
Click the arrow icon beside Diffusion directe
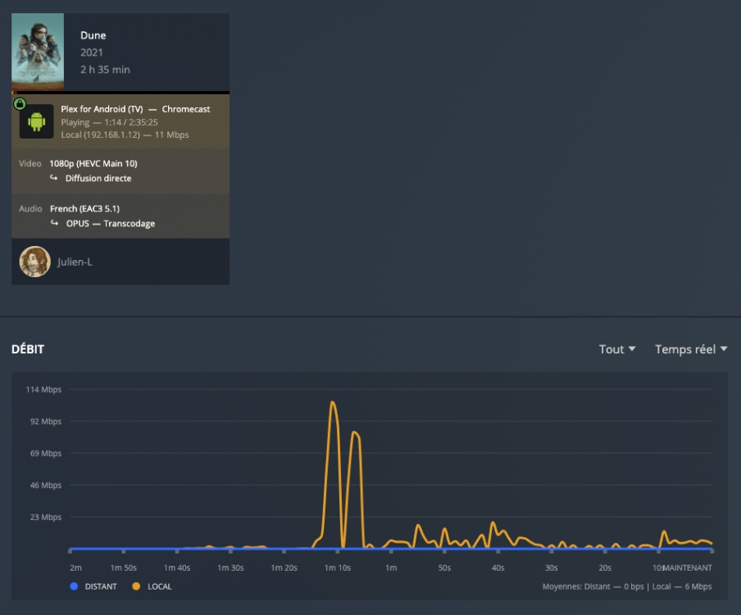click(54, 178)
